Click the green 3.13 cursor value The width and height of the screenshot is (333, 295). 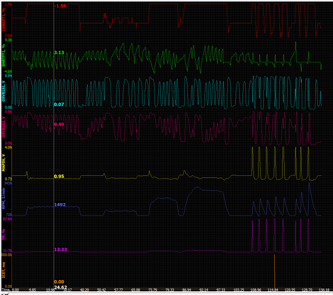(59, 53)
